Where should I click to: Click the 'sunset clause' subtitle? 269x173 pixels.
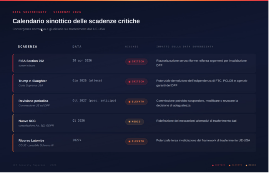27,65
